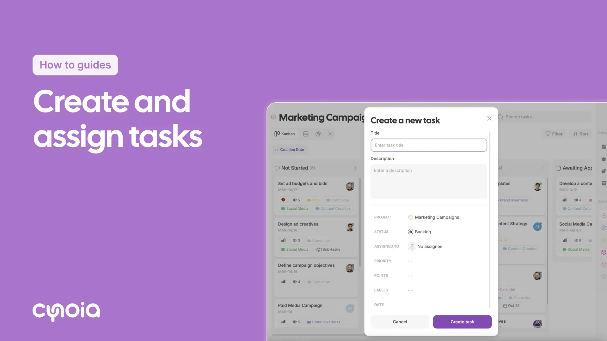Click Social Media label on Design ad creatives

tap(295, 249)
